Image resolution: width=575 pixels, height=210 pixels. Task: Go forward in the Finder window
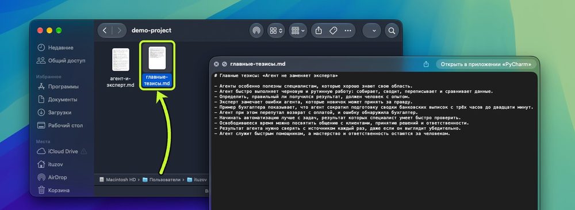click(x=119, y=30)
